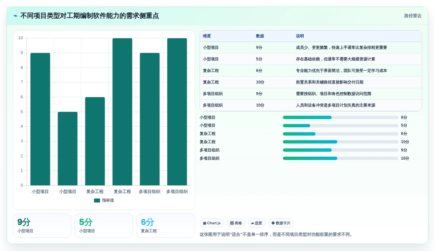
Task: Click the 多项目组织 progress bar showing 10分
Action: 340,158
